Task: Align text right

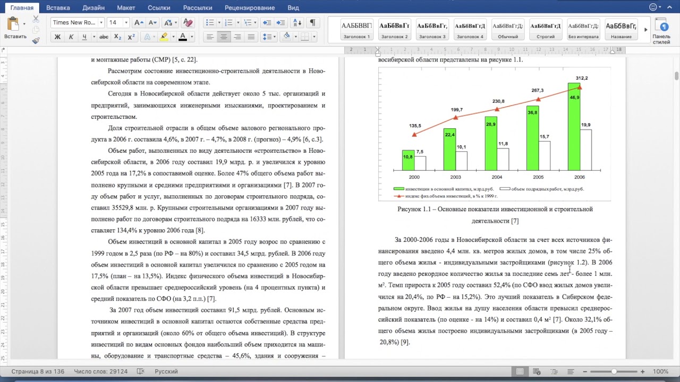Action: 237,37
